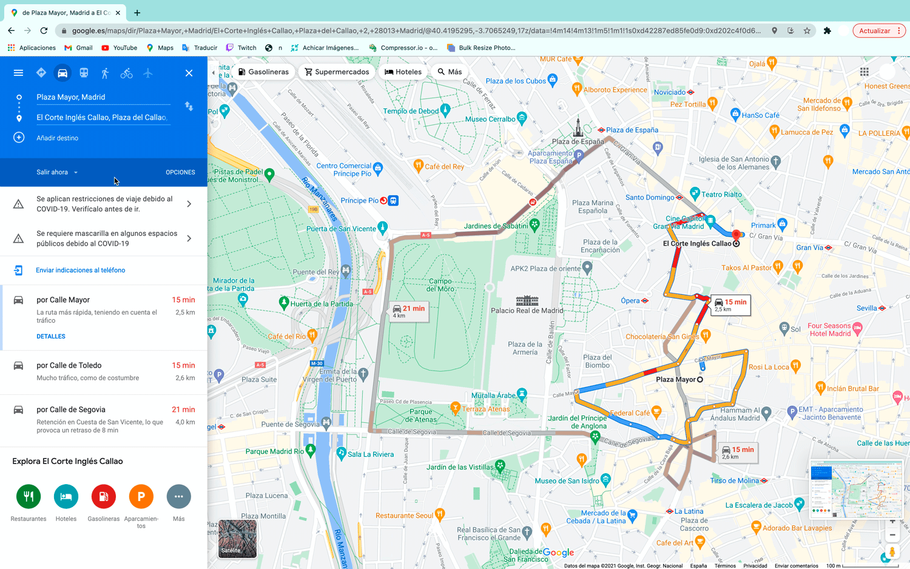
Task: Click the Café del Rey restaurant marker
Action: click(x=418, y=165)
